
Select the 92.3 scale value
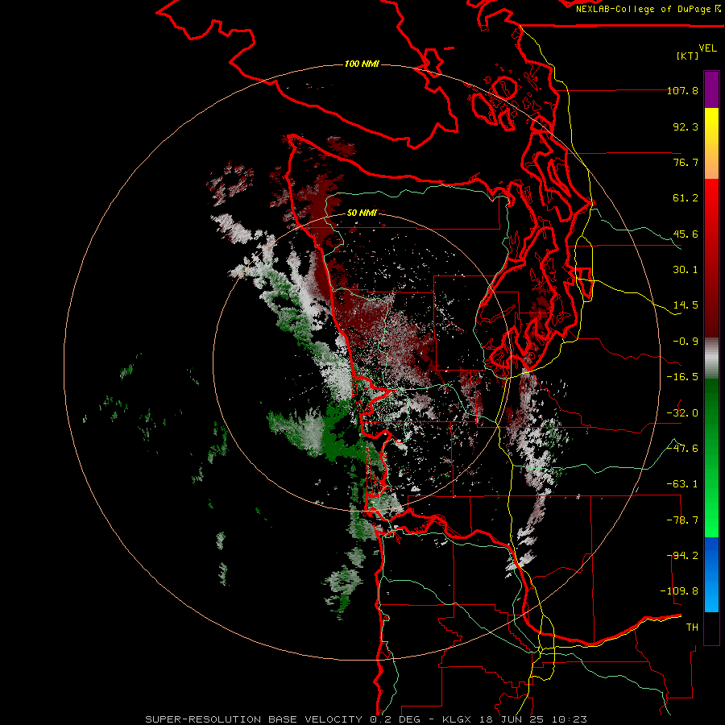tap(686, 126)
